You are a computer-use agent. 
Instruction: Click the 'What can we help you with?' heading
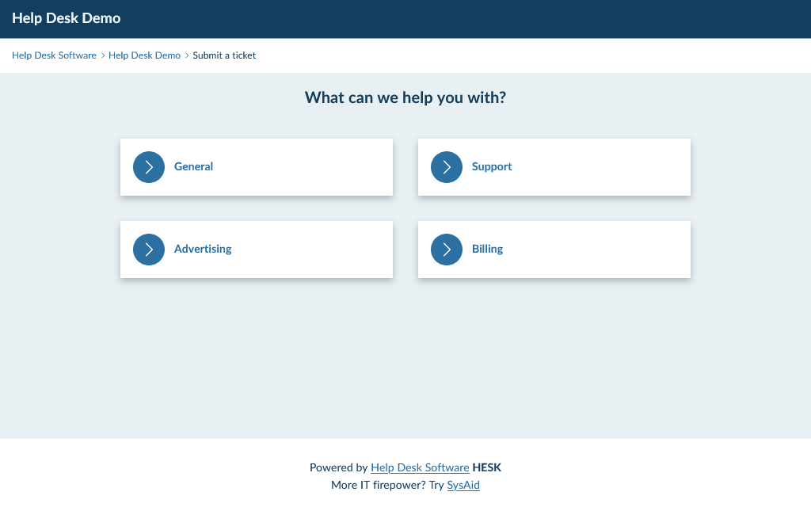pos(405,98)
